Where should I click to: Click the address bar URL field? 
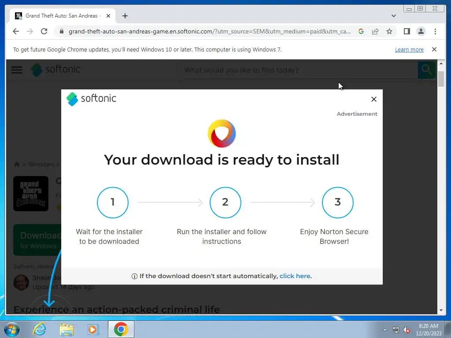209,31
